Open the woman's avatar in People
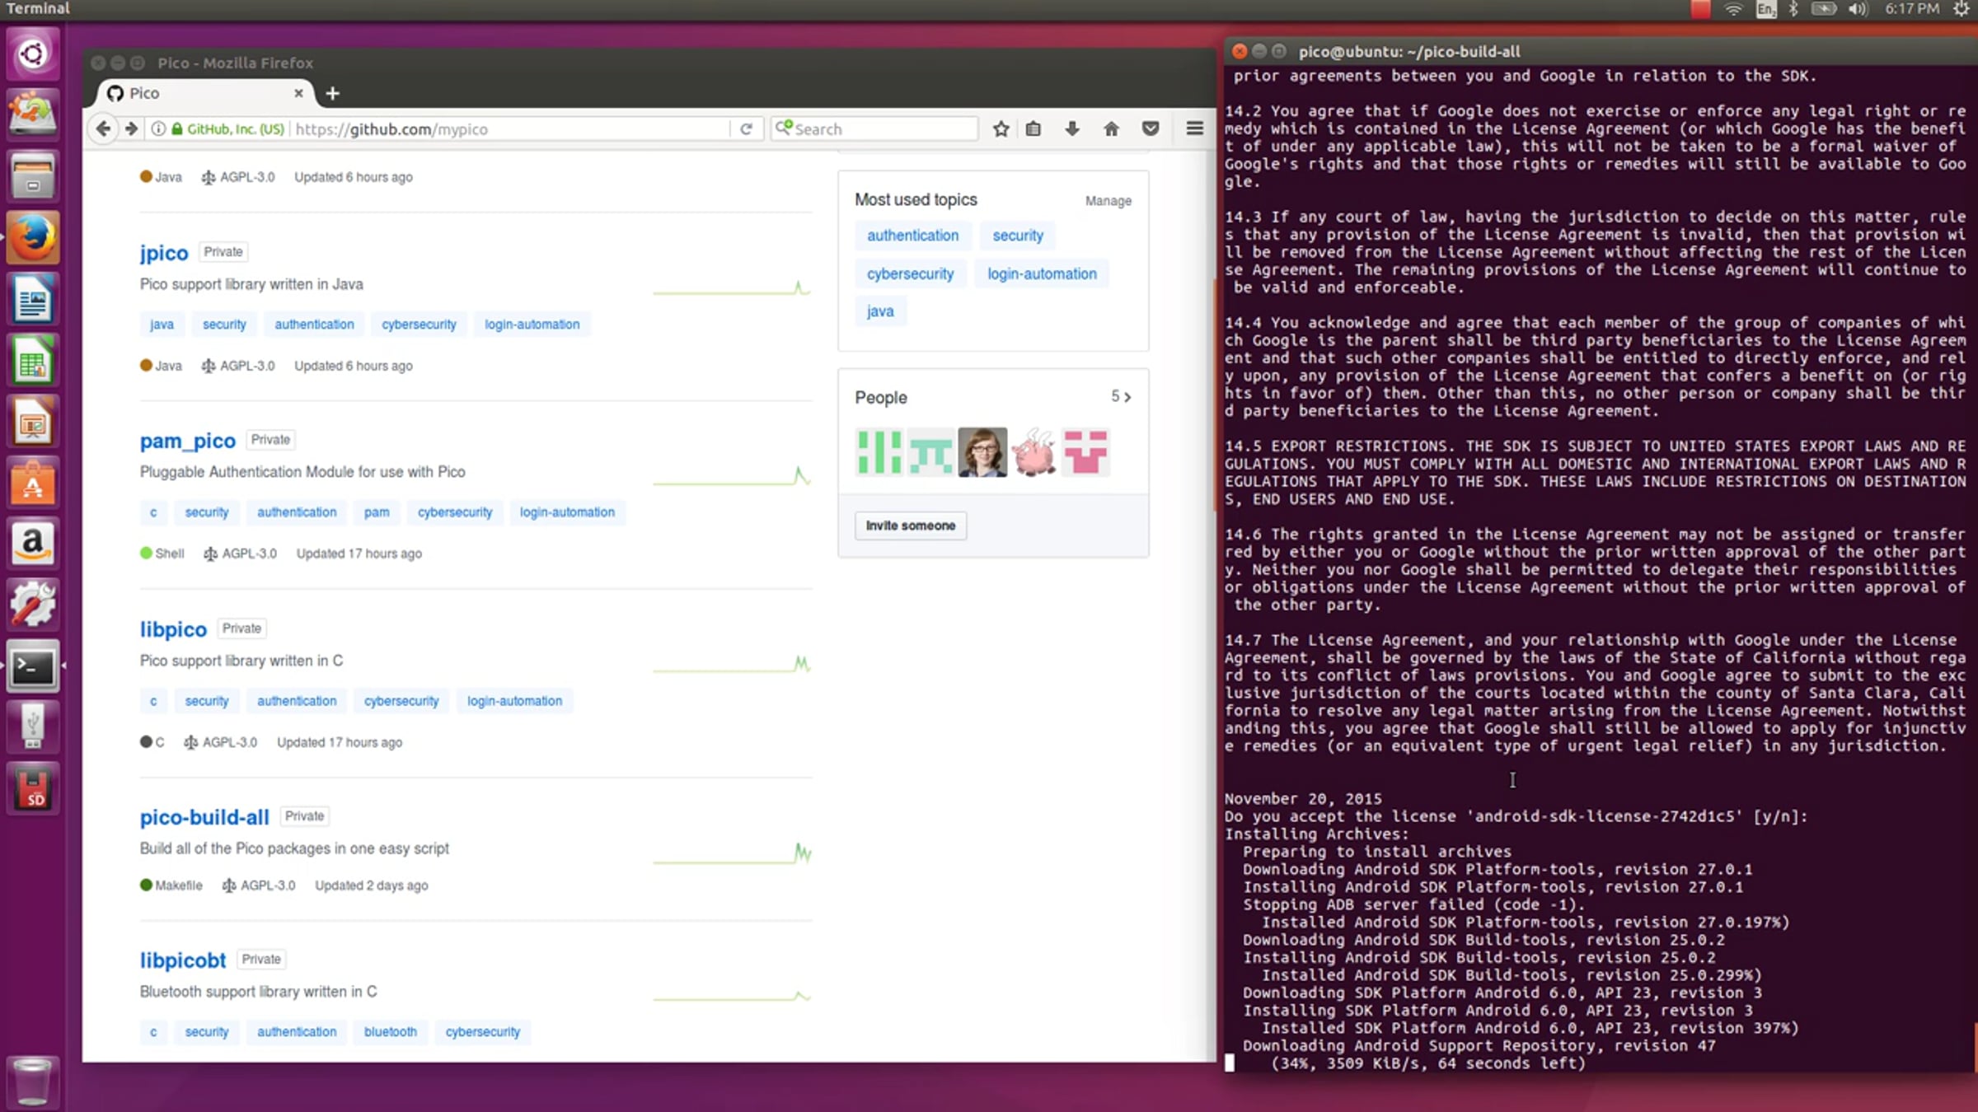Screen dimensions: 1978x1112 982,452
